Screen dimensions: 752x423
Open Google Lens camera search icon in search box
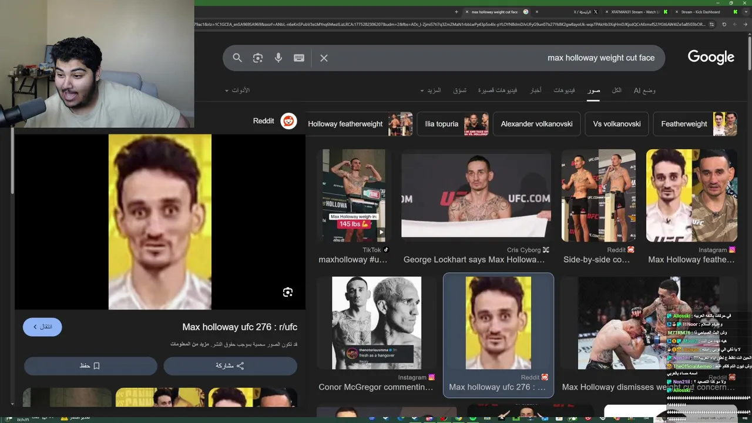tap(258, 58)
